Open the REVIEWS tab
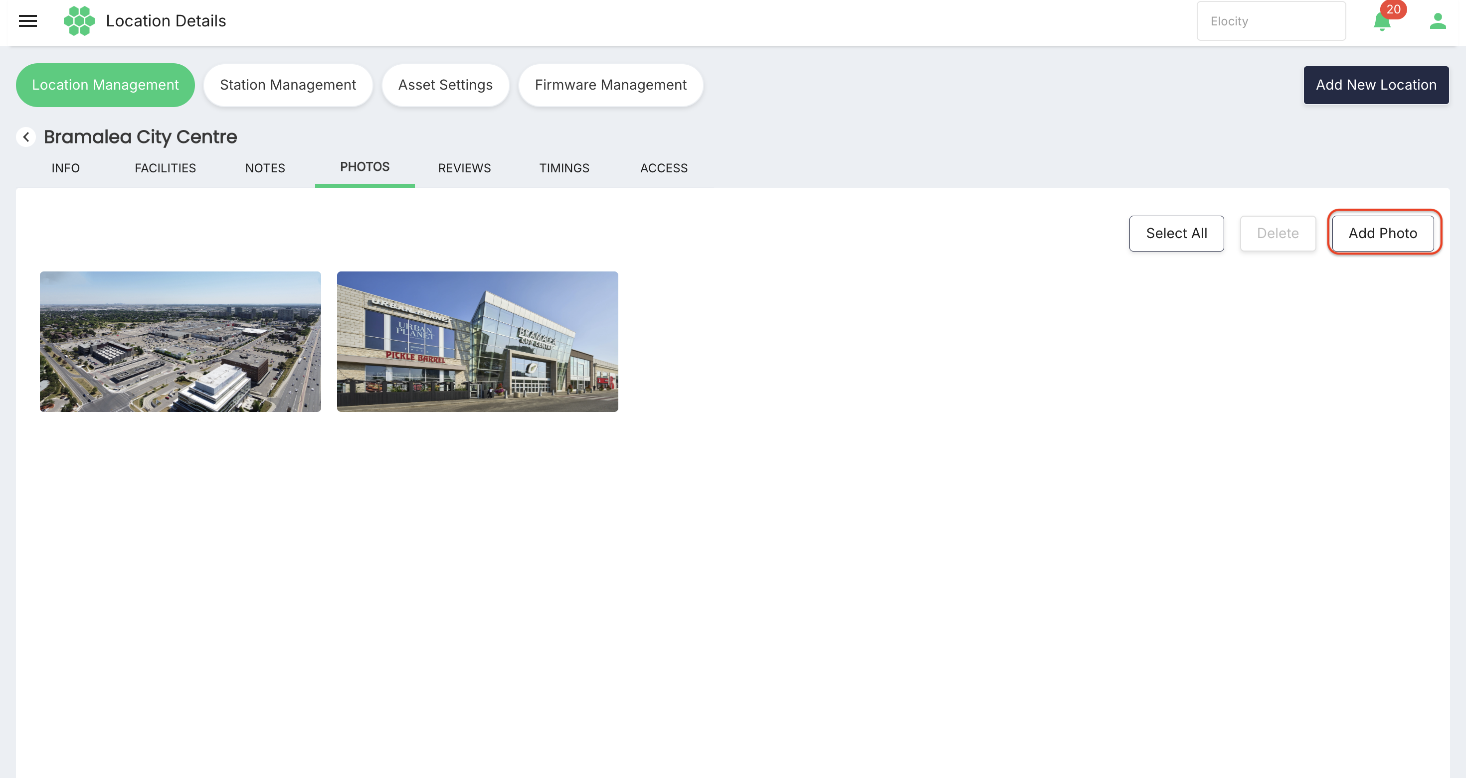Image resolution: width=1466 pixels, height=778 pixels. click(464, 168)
